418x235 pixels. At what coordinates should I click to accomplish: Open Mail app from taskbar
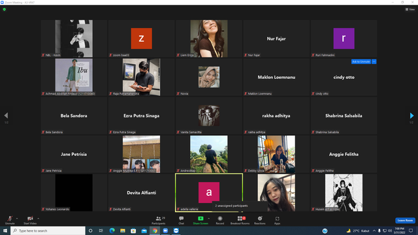144,230
